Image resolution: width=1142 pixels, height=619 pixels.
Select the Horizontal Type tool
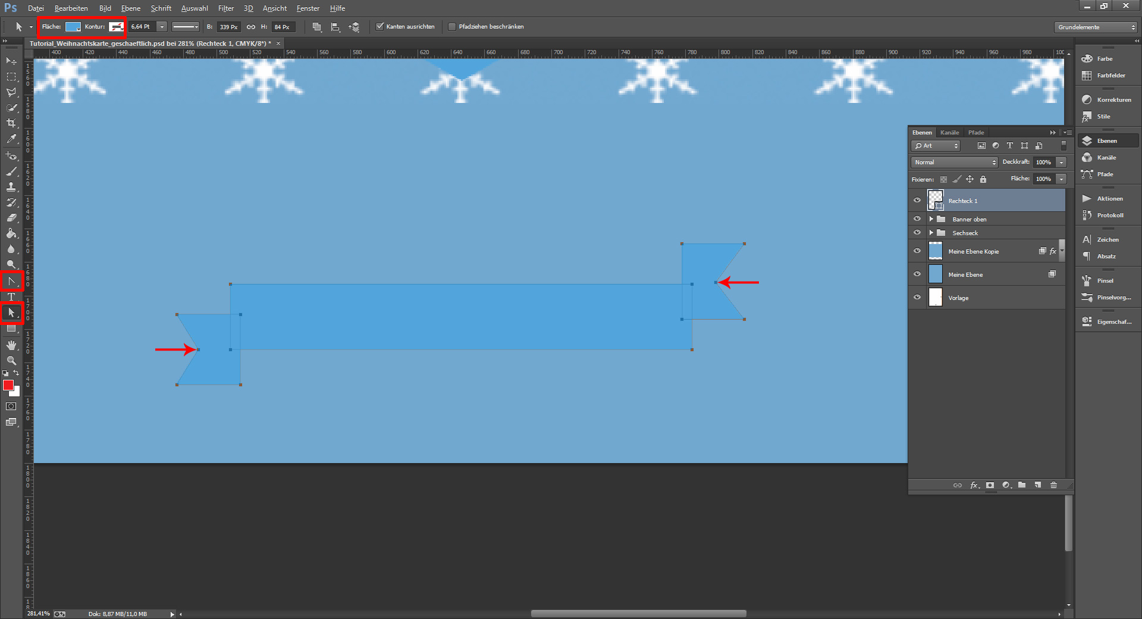(11, 297)
